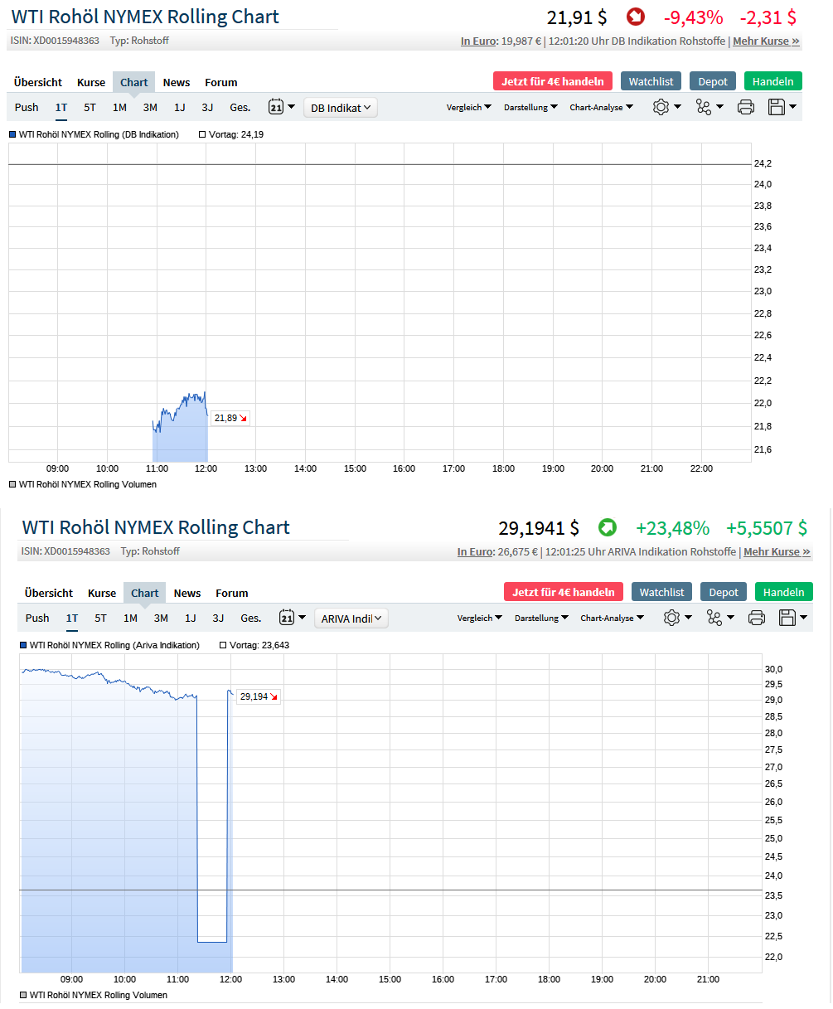Click the Jetzt für 4€ handeln button
The width and height of the screenshot is (833, 1009).
coord(552,81)
